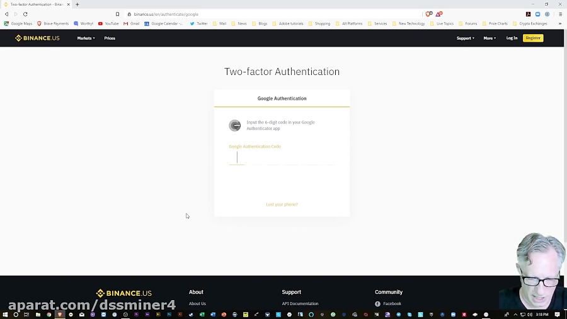The height and width of the screenshot is (319, 567).
Task: Open the Shopping bookmarks folder
Action: tap(319, 23)
